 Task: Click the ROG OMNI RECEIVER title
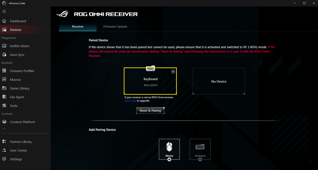click(106, 14)
